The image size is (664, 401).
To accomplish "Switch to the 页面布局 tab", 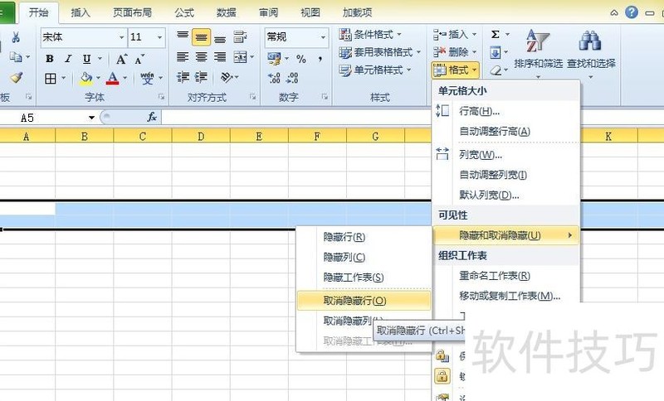I will pos(132,12).
